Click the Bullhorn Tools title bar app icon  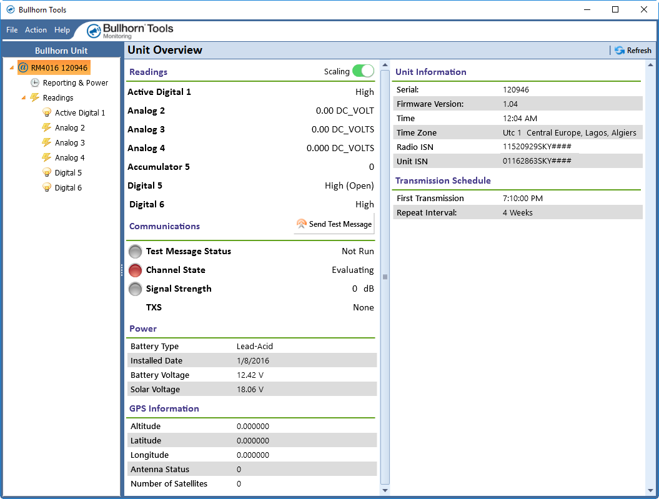pos(11,9)
